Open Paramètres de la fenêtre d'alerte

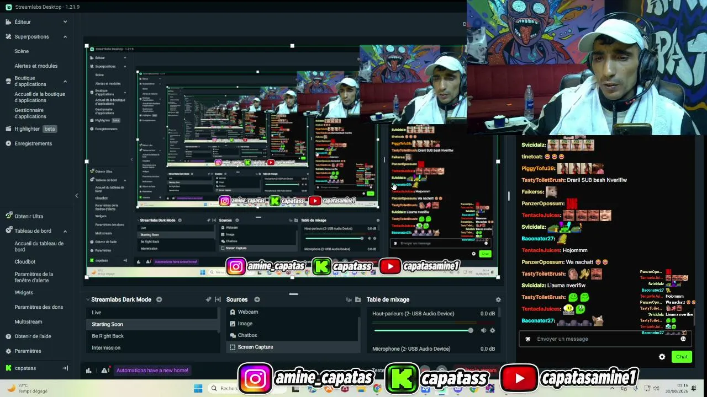point(34,277)
